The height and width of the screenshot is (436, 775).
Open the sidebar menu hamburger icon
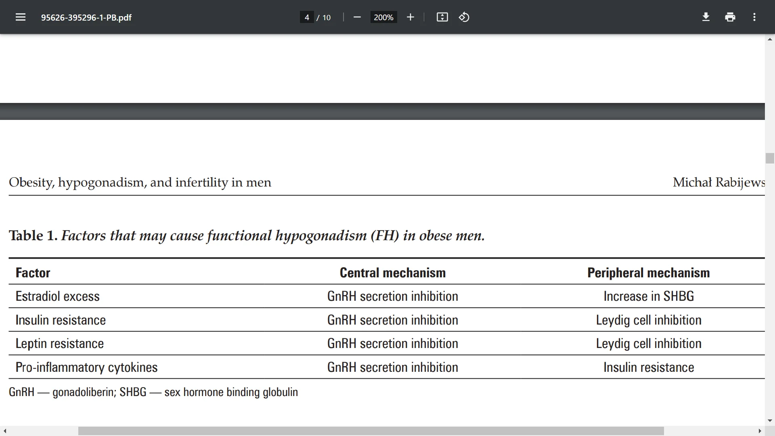pos(21,17)
